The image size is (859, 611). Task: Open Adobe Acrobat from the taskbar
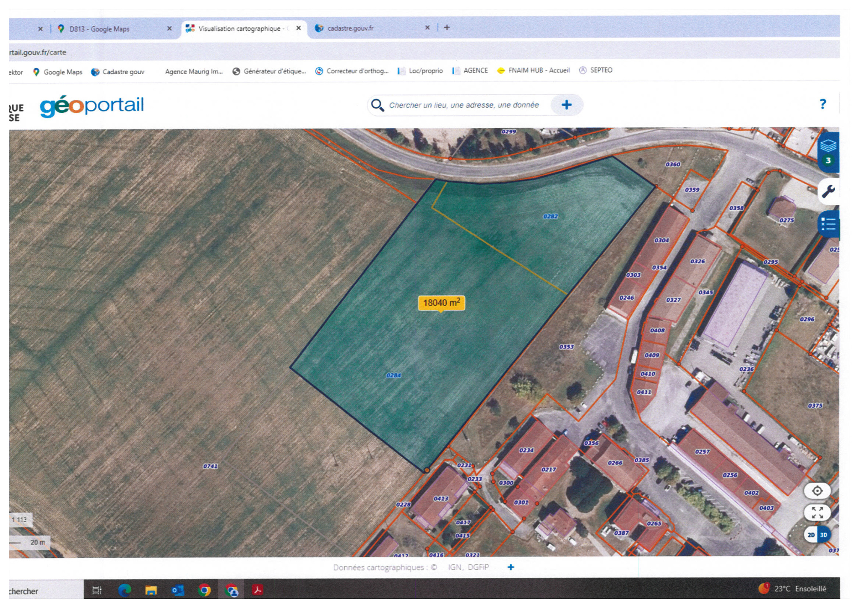[x=258, y=590]
